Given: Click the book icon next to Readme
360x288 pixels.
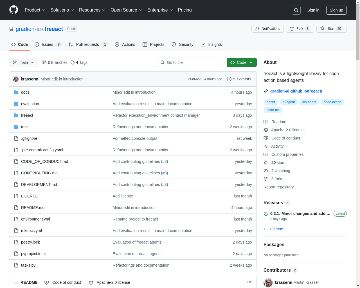Looking at the screenshot, I should (x=266, y=122).
